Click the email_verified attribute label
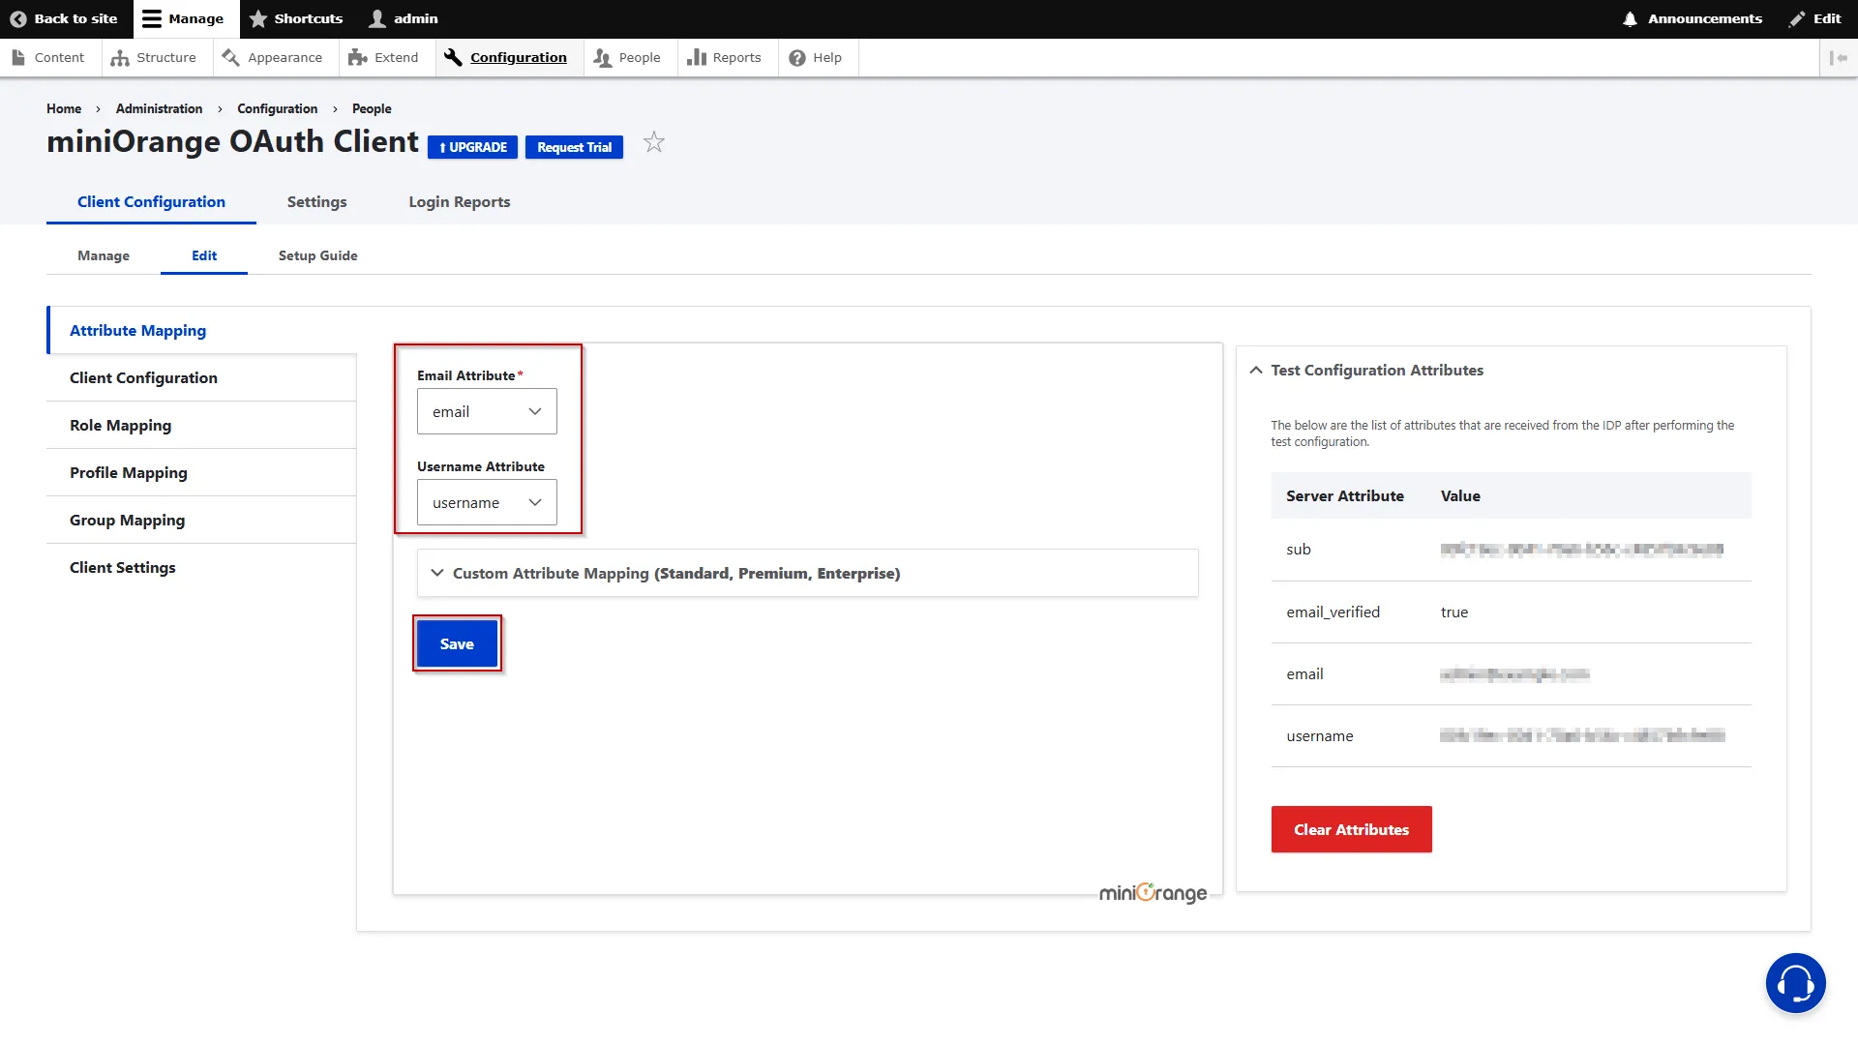The image size is (1858, 1045). tap(1333, 612)
